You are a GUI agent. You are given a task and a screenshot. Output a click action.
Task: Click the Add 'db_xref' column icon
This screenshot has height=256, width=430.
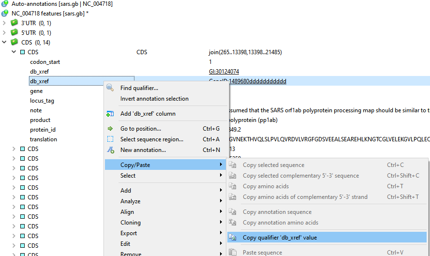(x=110, y=114)
